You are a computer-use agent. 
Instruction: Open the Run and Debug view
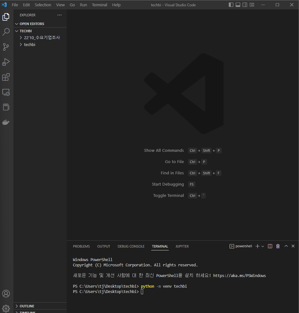click(6, 62)
